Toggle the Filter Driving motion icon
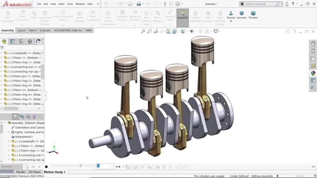The height and width of the screenshot is (178, 317). pos(28,117)
